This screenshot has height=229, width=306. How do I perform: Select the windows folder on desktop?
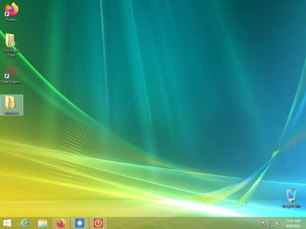tap(12, 105)
